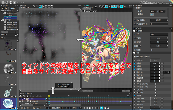
Task: Click the add NULL part icon in frame control
Action: pyautogui.click(x=24, y=96)
